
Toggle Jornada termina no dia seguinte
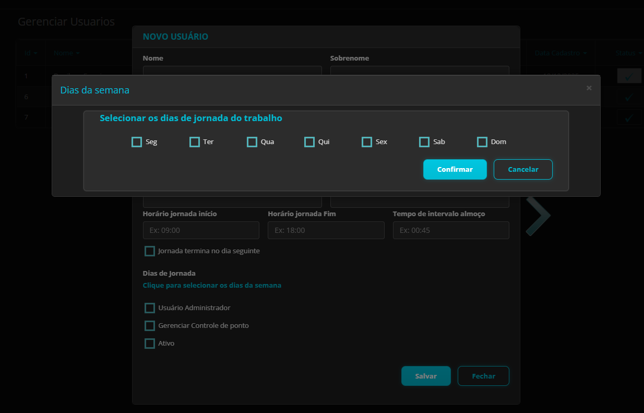click(150, 251)
